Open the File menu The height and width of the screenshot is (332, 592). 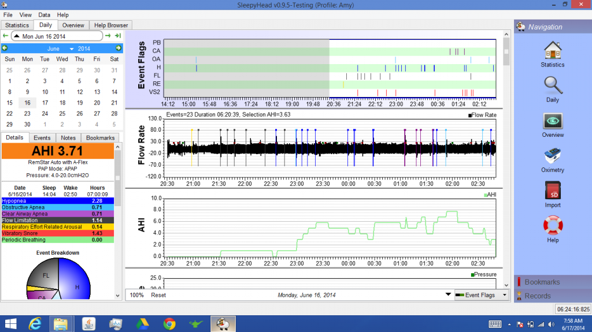click(x=8, y=14)
